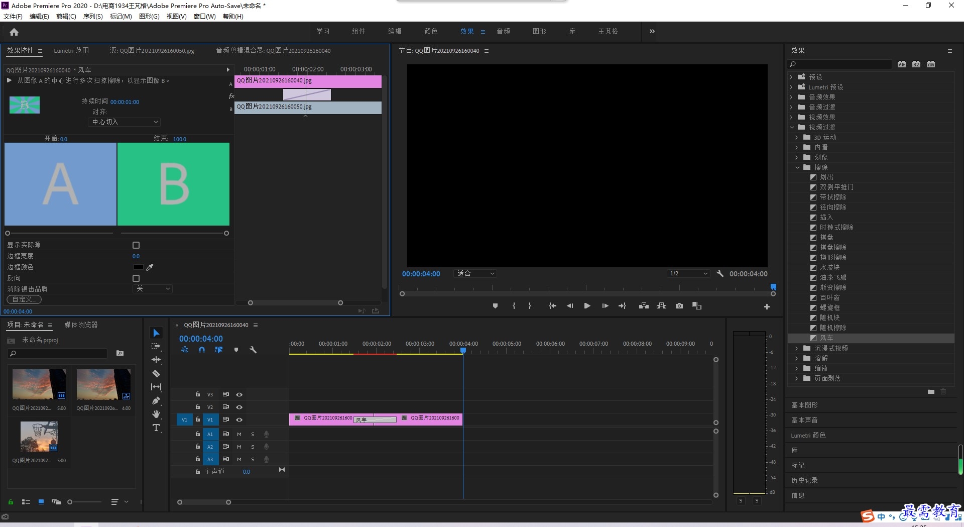Select the Ripple Edit tool
The image size is (964, 527).
[156, 360]
